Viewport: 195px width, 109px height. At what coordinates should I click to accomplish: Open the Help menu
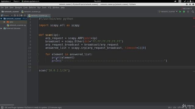[x=63, y=8]
